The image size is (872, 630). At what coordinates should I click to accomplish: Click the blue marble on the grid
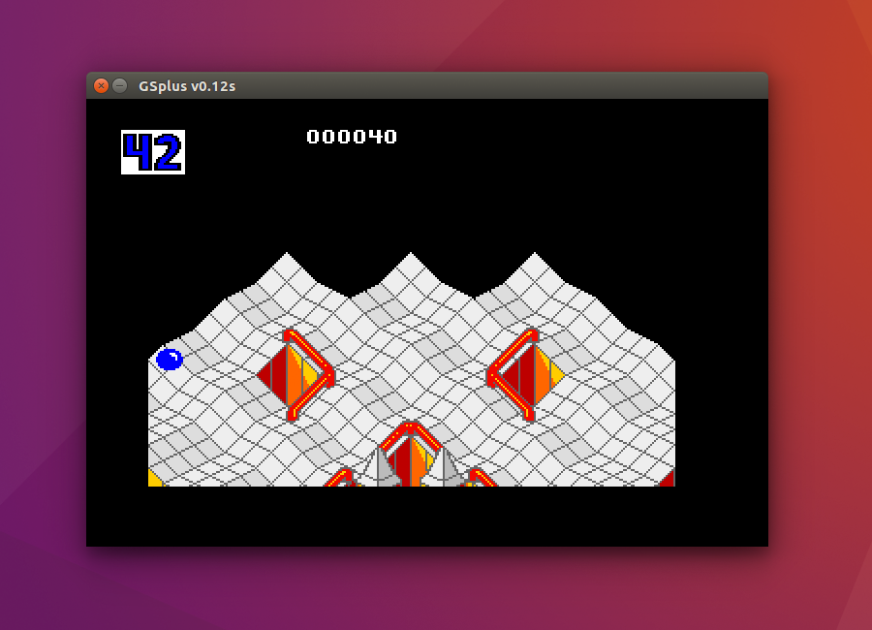click(170, 360)
